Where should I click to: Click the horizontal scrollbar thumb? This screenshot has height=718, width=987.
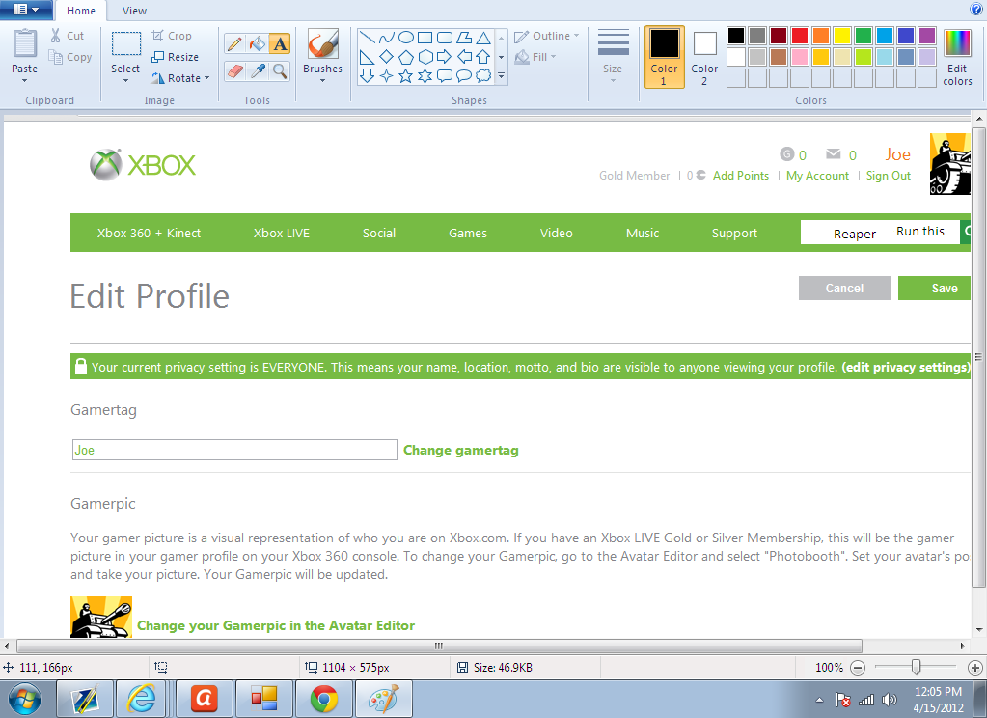(x=439, y=646)
